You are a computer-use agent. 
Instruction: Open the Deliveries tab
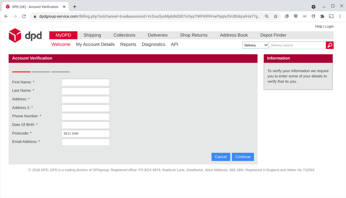point(158,35)
